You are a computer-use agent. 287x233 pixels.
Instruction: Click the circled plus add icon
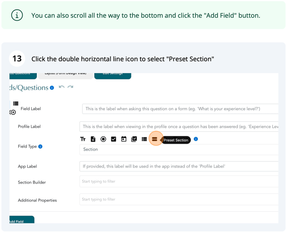point(13,112)
